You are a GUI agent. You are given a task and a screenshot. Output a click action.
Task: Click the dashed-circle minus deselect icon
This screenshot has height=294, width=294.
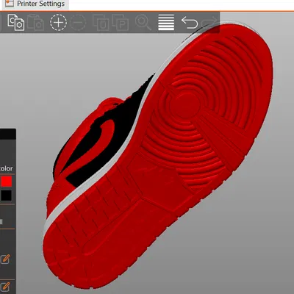coord(78,23)
